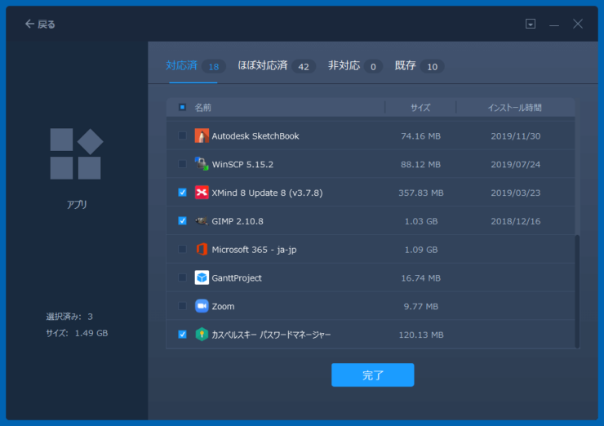Click the 16.74 MB size value
Screen dimensions: 604x426
420,278
